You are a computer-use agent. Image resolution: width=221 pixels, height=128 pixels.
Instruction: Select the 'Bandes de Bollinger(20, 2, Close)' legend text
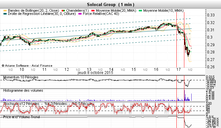click(x=34, y=10)
